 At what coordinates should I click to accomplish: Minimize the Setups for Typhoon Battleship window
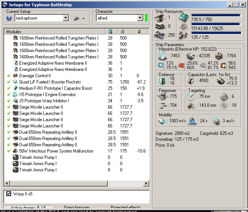click(x=230, y=5)
